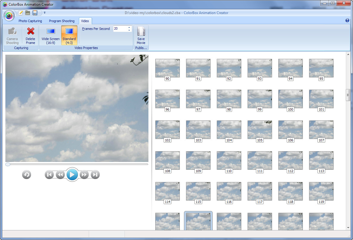This screenshot has height=240, width=353.
Task: Select frame thumbnail 113
Action: coord(321,160)
